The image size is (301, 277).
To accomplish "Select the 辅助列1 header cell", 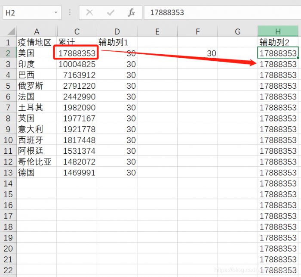I will coord(117,42).
